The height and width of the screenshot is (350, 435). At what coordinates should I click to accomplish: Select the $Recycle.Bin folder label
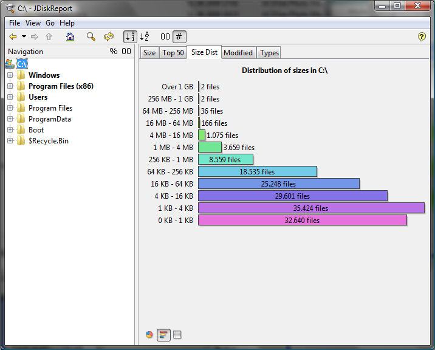(x=49, y=141)
